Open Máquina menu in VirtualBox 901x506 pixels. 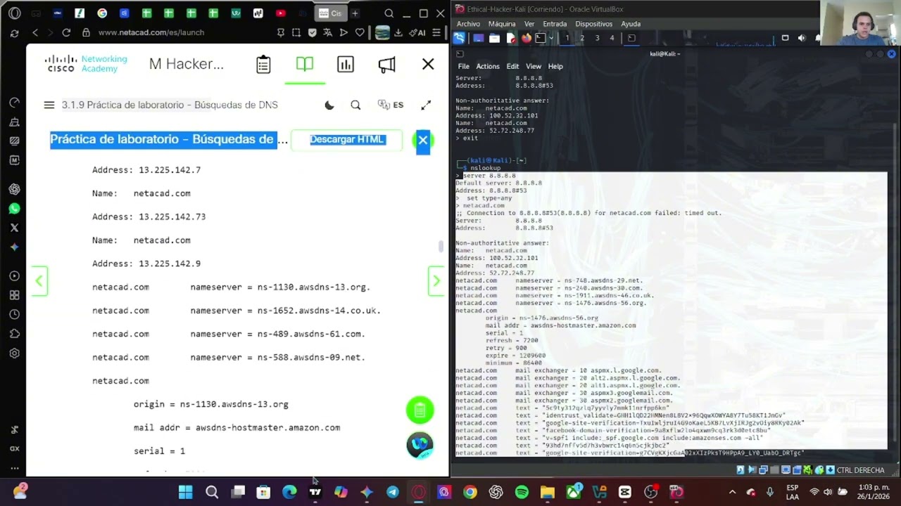[501, 24]
